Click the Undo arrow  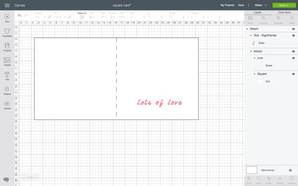point(20,16)
